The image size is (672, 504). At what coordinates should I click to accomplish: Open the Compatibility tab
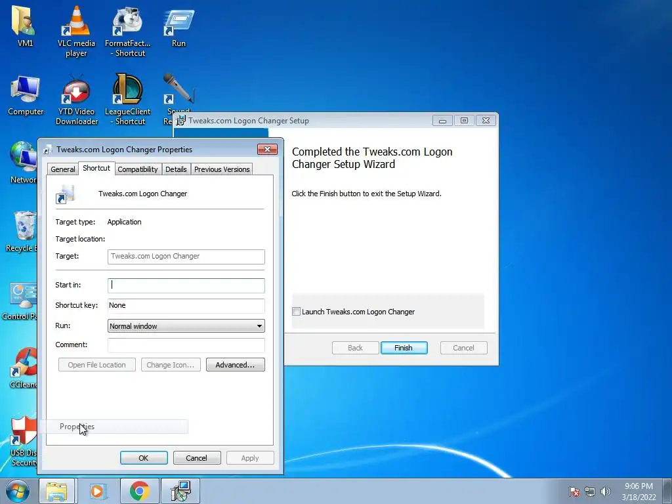tap(138, 169)
